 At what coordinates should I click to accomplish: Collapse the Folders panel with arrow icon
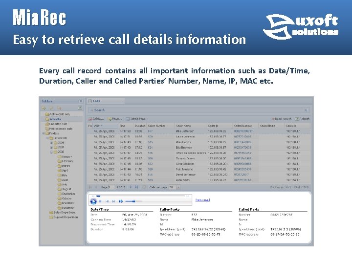coord(80,101)
